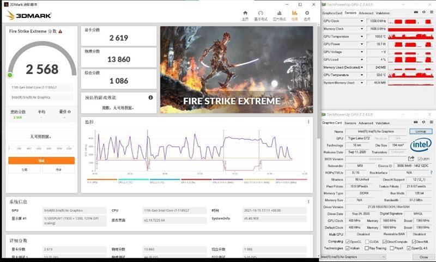Image resolution: width=436 pixels, height=262 pixels.
Task: Open the GPU Power sensor dropdown
Action: pyautogui.click(x=362, y=44)
